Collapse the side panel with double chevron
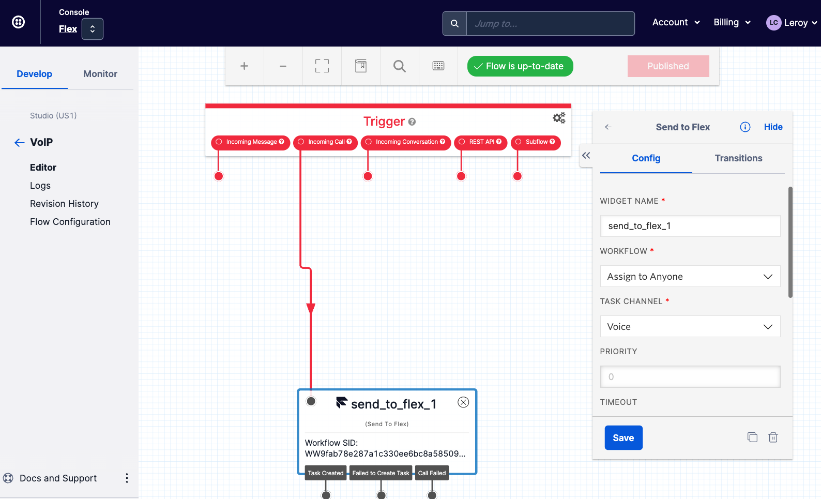 [586, 156]
